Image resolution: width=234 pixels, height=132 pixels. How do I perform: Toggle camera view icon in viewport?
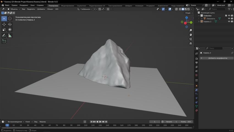tap(191, 39)
